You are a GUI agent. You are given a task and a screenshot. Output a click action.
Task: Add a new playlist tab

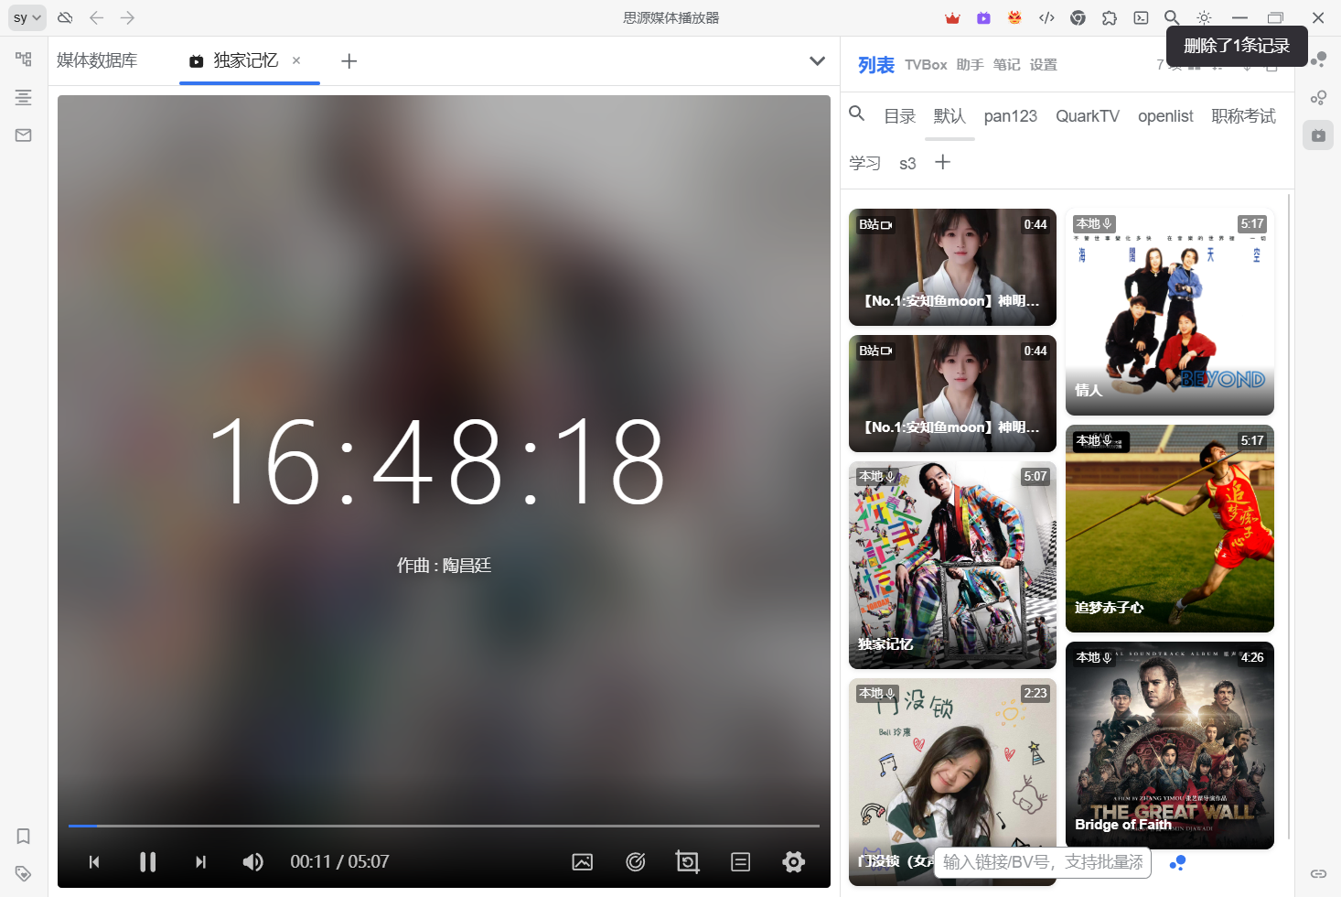pos(942,163)
